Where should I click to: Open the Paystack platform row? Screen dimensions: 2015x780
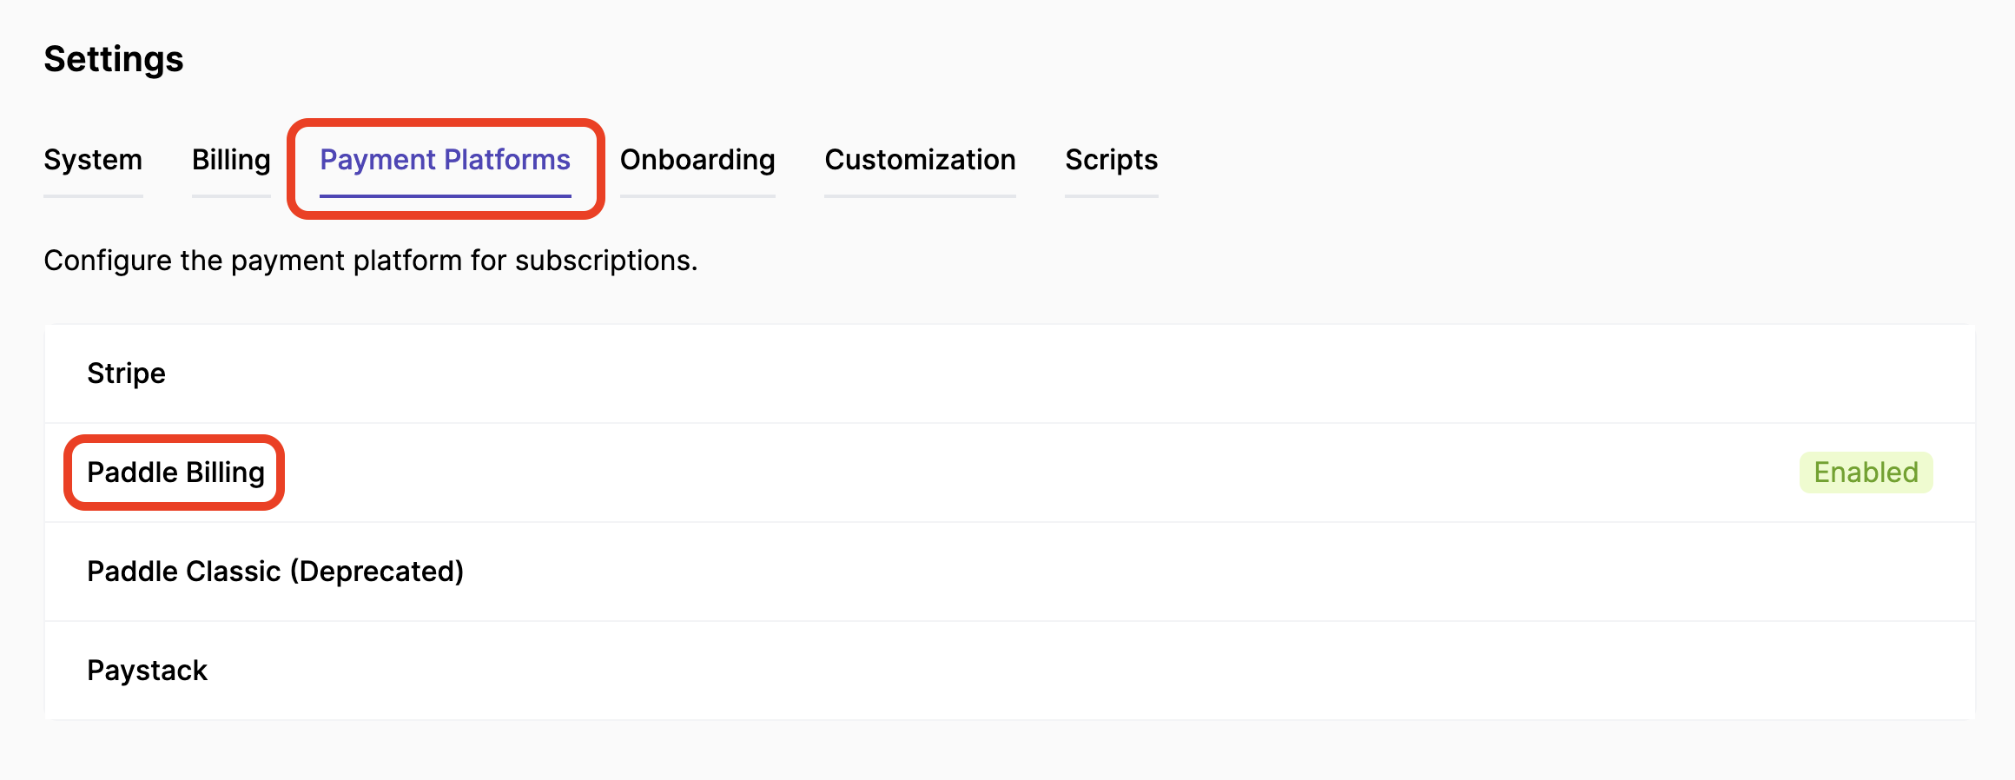pos(1010,671)
